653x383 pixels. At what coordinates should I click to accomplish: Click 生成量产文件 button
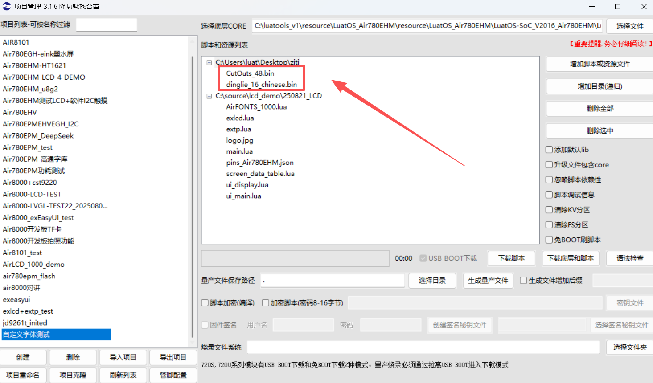488,281
